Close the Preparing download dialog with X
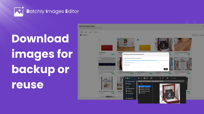 pyautogui.click(x=167, y=54)
